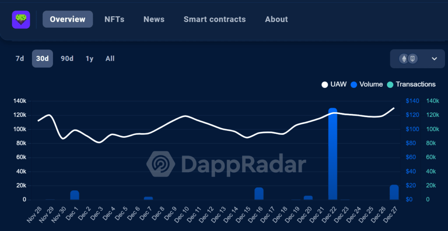Open the About tab
The height and width of the screenshot is (231, 448).
click(x=276, y=19)
